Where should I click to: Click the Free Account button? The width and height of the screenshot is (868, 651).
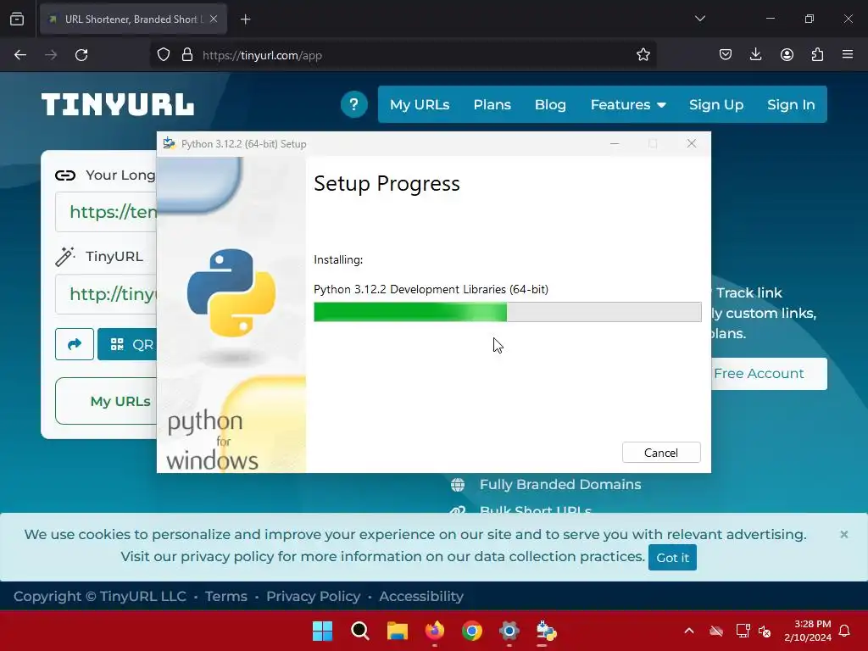tap(769, 374)
